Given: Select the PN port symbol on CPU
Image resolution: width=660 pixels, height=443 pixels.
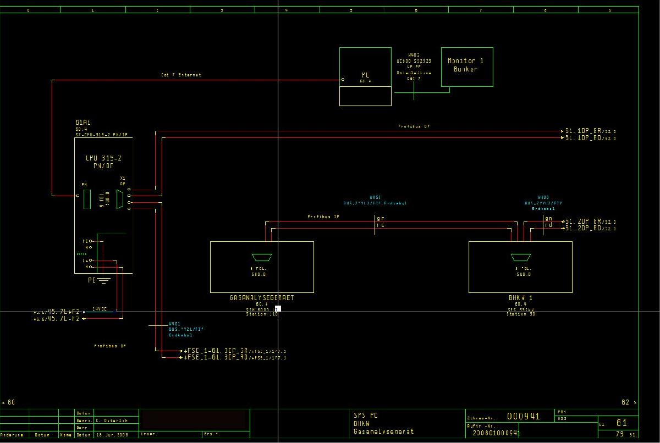Looking at the screenshot, I should (86, 198).
